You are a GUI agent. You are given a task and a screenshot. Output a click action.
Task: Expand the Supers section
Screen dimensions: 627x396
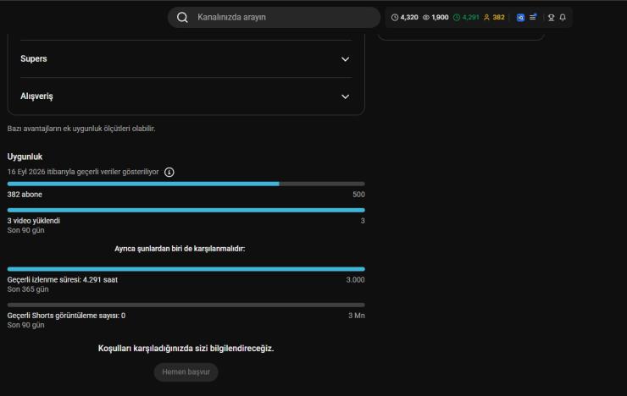(x=345, y=59)
